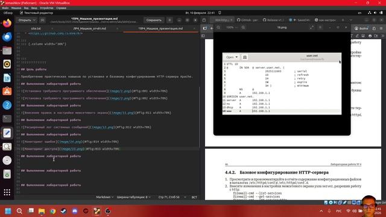The width and height of the screenshot is (386, 217).
Task: Switch to the site.txt tab
Action: coord(36,28)
